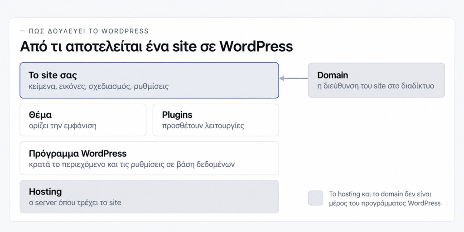Click text 'προσθέτουν λειτουργίες'
The width and height of the screenshot is (464, 232).
(x=203, y=126)
